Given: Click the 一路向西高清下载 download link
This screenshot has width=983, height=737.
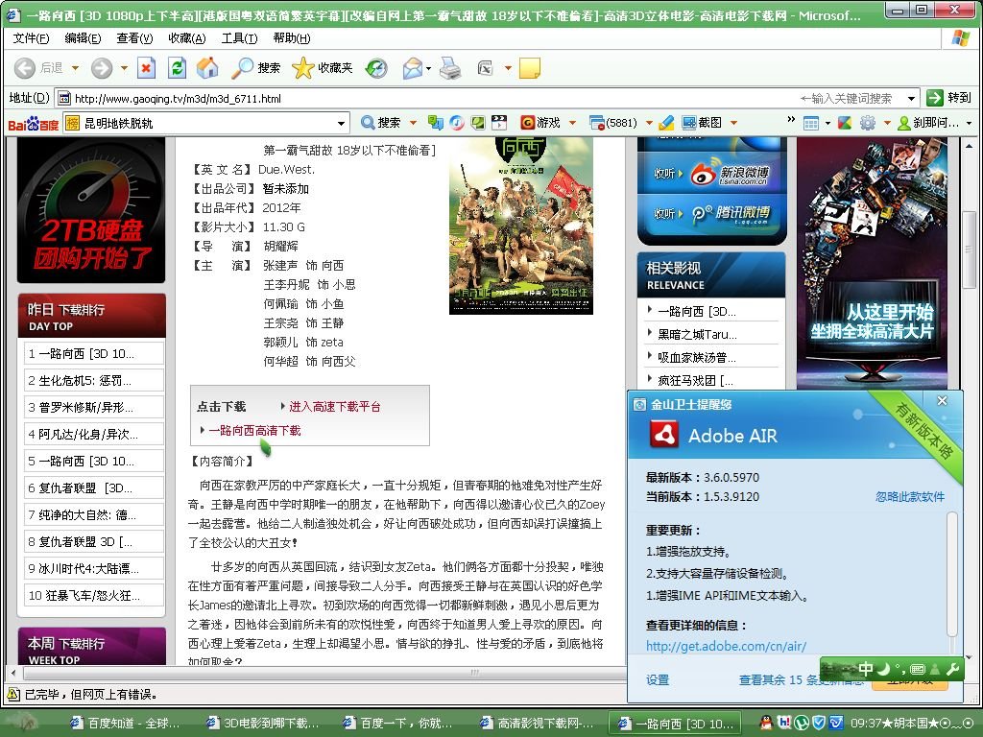Looking at the screenshot, I should (x=254, y=431).
